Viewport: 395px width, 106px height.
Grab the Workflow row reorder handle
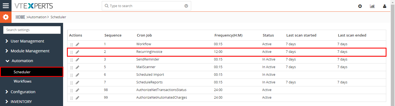tap(72, 45)
